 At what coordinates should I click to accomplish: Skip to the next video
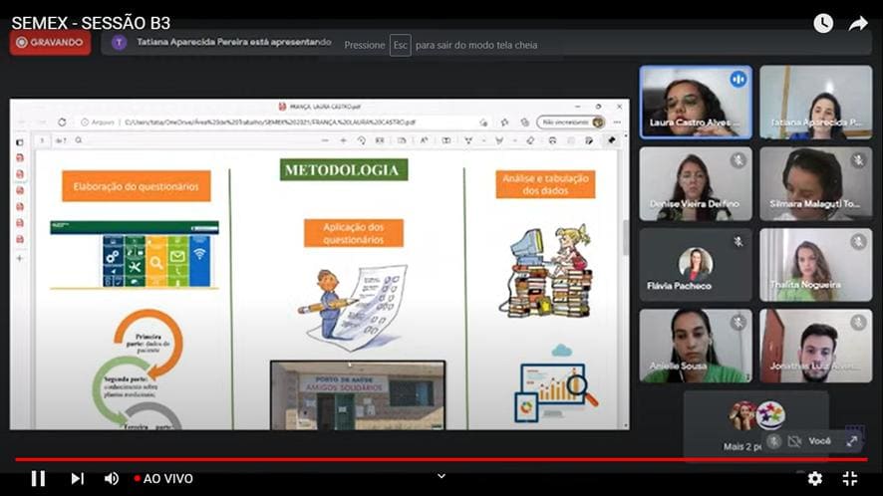pos(77,478)
